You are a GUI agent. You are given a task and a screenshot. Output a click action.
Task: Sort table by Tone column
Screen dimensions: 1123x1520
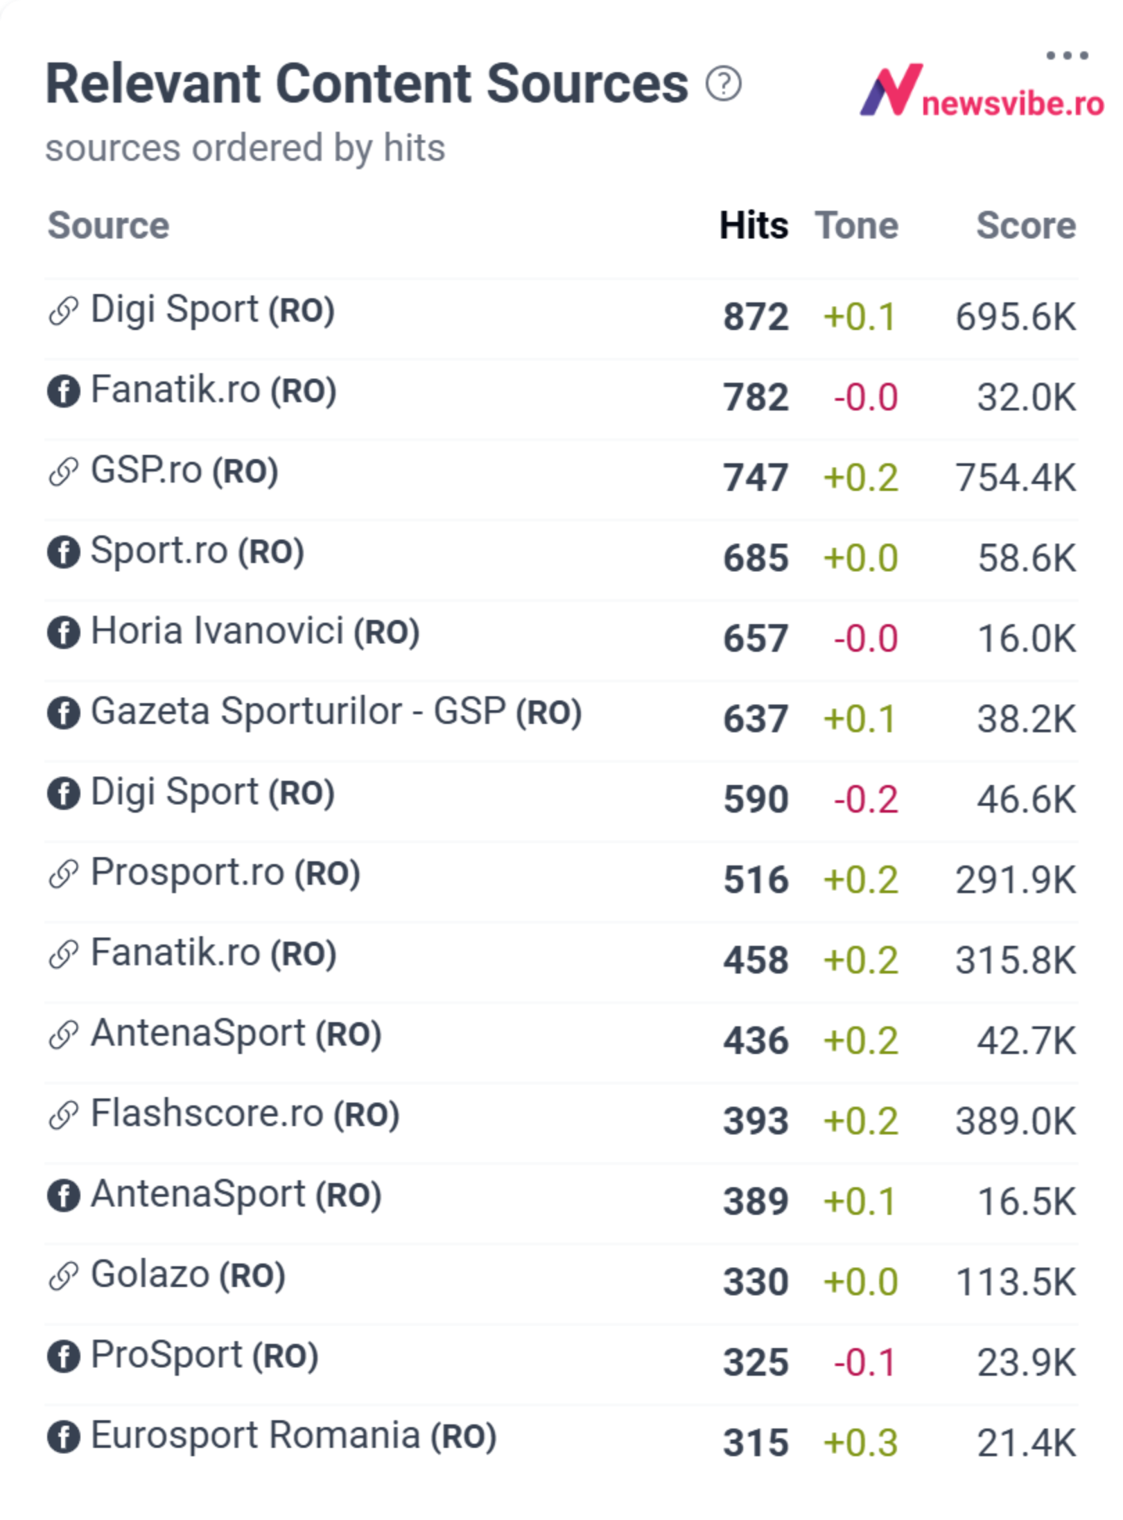click(x=857, y=225)
